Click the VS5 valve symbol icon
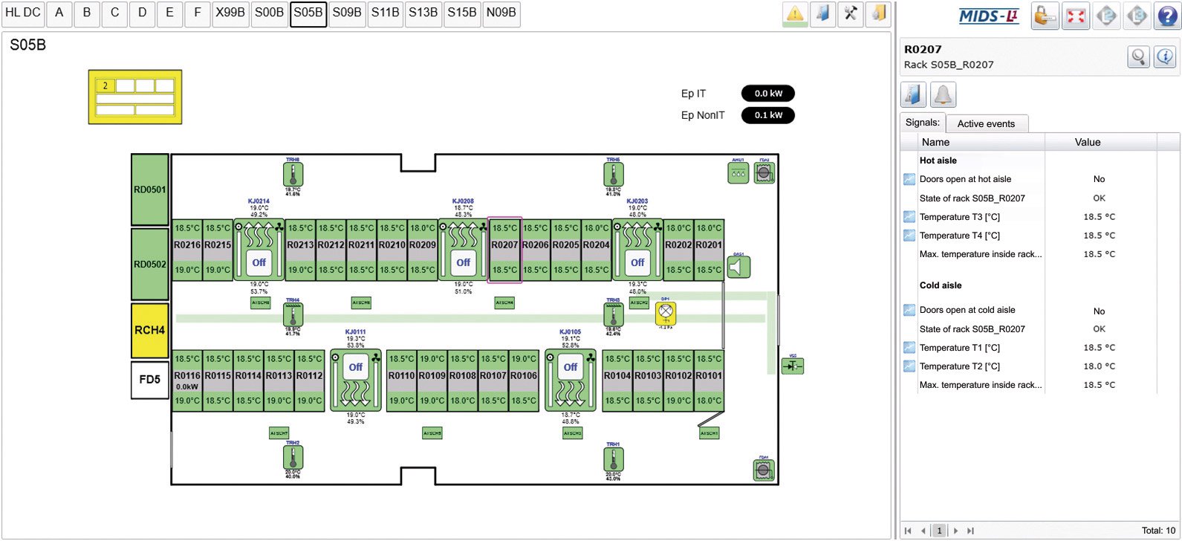The width and height of the screenshot is (1182, 541). 793,366
